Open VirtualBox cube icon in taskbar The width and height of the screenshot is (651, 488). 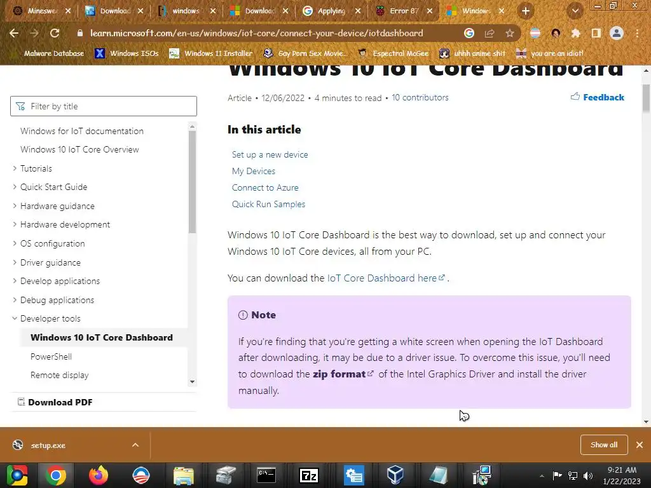[394, 475]
